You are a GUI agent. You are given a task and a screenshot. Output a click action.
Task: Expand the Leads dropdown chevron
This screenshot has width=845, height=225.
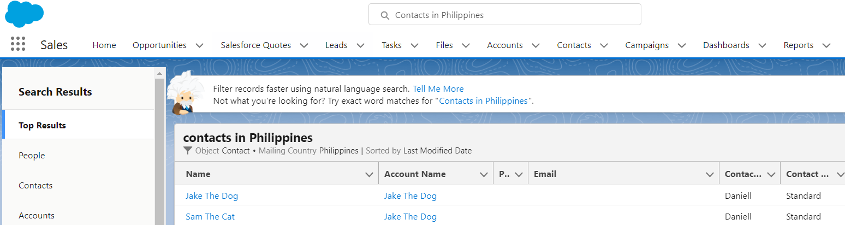coord(360,45)
